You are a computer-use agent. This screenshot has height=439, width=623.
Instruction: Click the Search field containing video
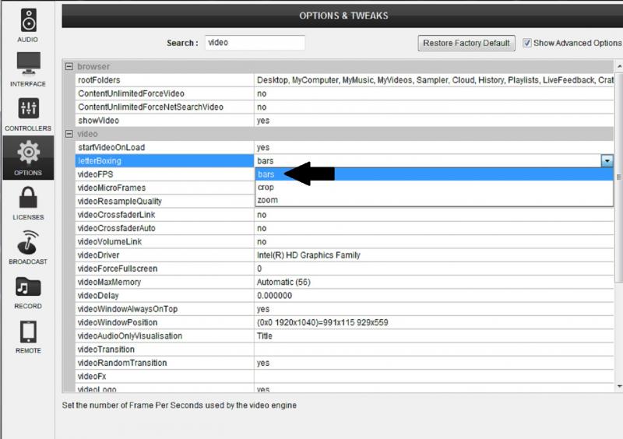pyautogui.click(x=255, y=43)
